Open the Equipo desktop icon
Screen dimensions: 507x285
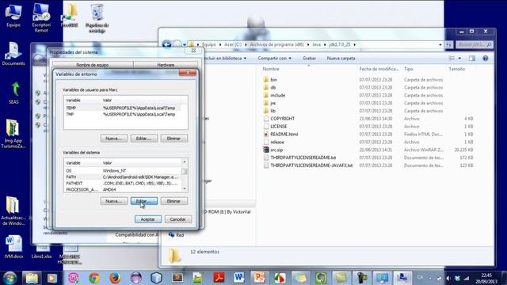click(13, 15)
